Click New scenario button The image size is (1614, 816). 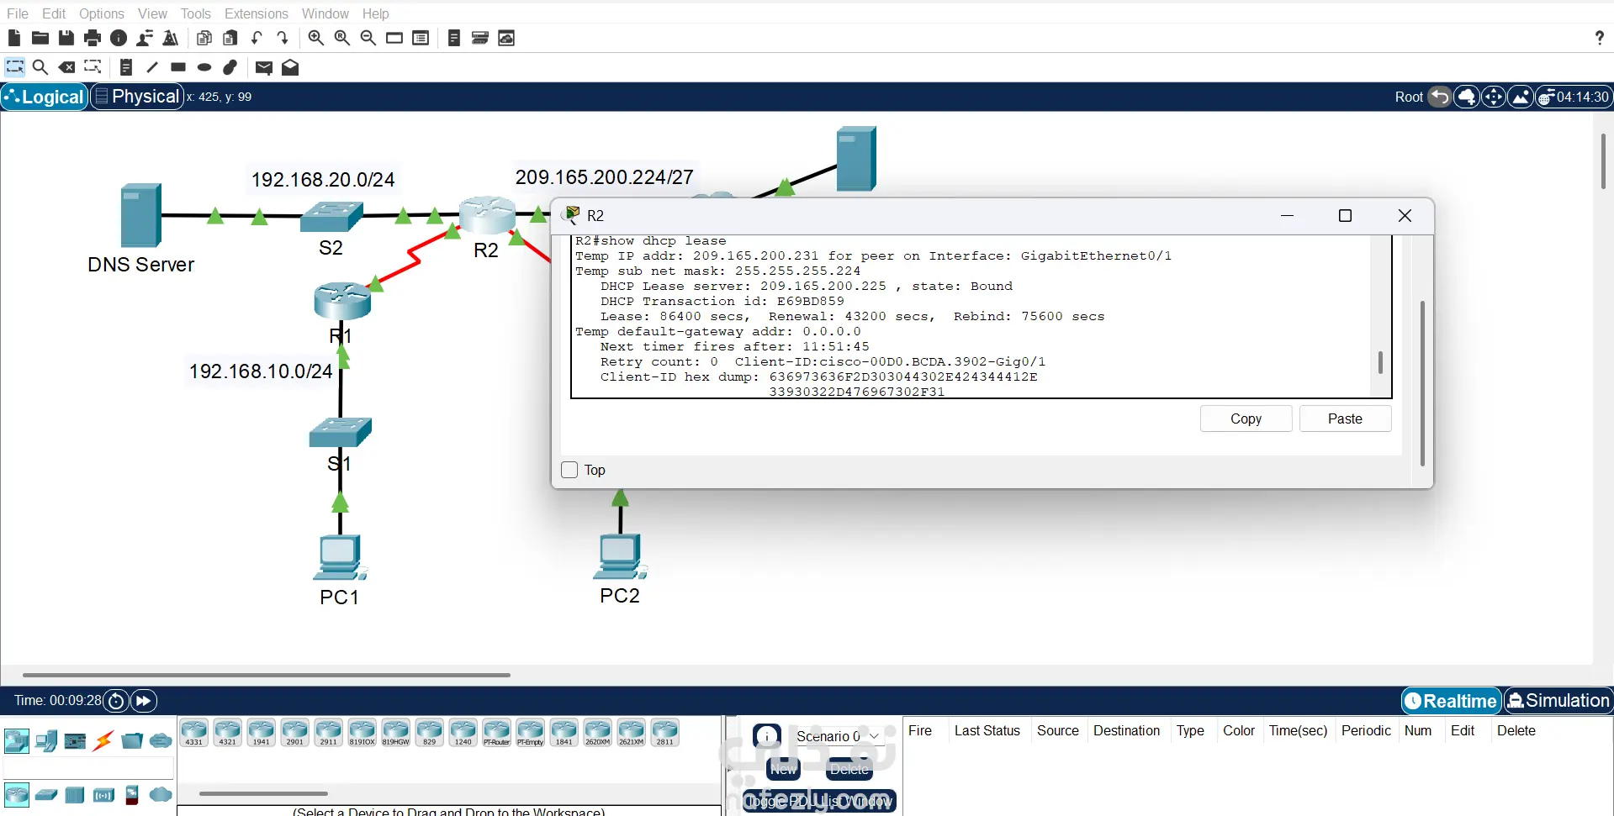[x=783, y=769]
